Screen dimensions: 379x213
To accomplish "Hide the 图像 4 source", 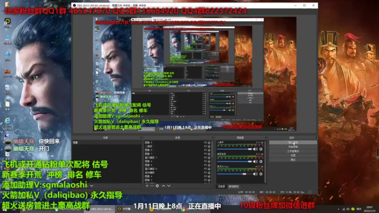I will (x=205, y=176).
